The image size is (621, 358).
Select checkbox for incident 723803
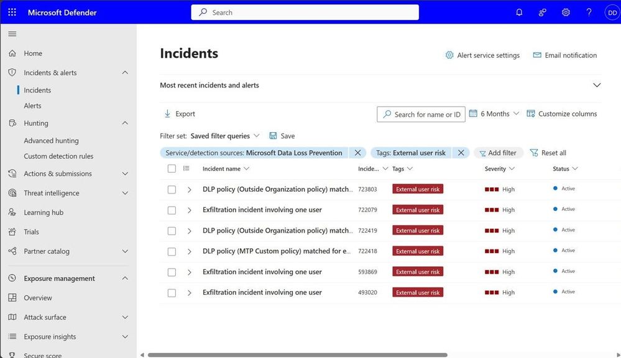[172, 190]
